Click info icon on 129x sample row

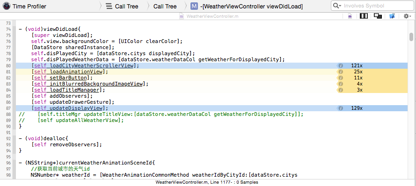tap(341, 108)
